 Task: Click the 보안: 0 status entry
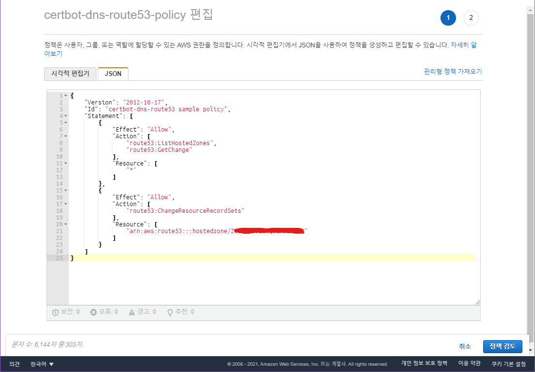click(x=66, y=312)
